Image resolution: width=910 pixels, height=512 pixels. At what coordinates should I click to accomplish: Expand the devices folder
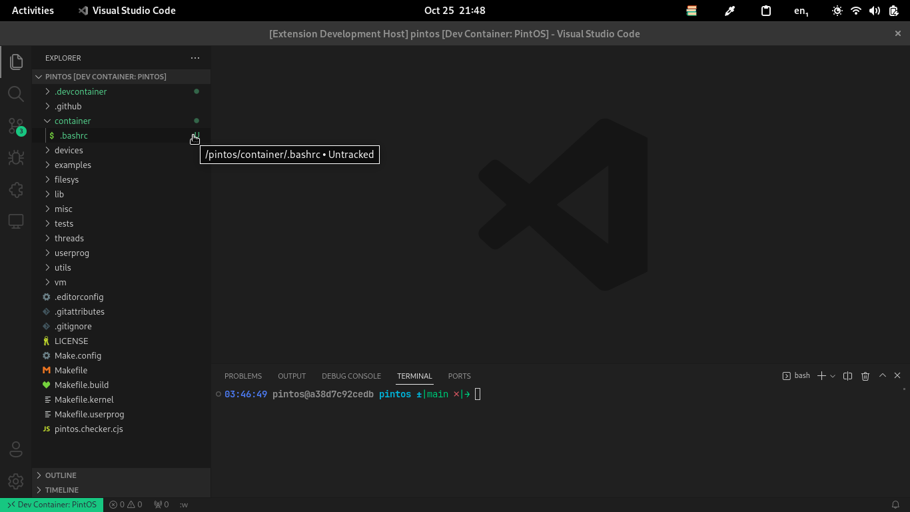pyautogui.click(x=121, y=150)
